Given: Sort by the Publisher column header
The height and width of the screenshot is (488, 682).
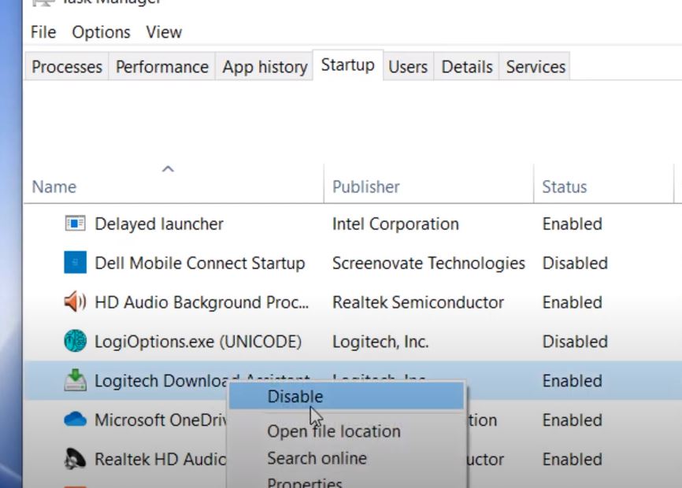Looking at the screenshot, I should pyautogui.click(x=365, y=187).
